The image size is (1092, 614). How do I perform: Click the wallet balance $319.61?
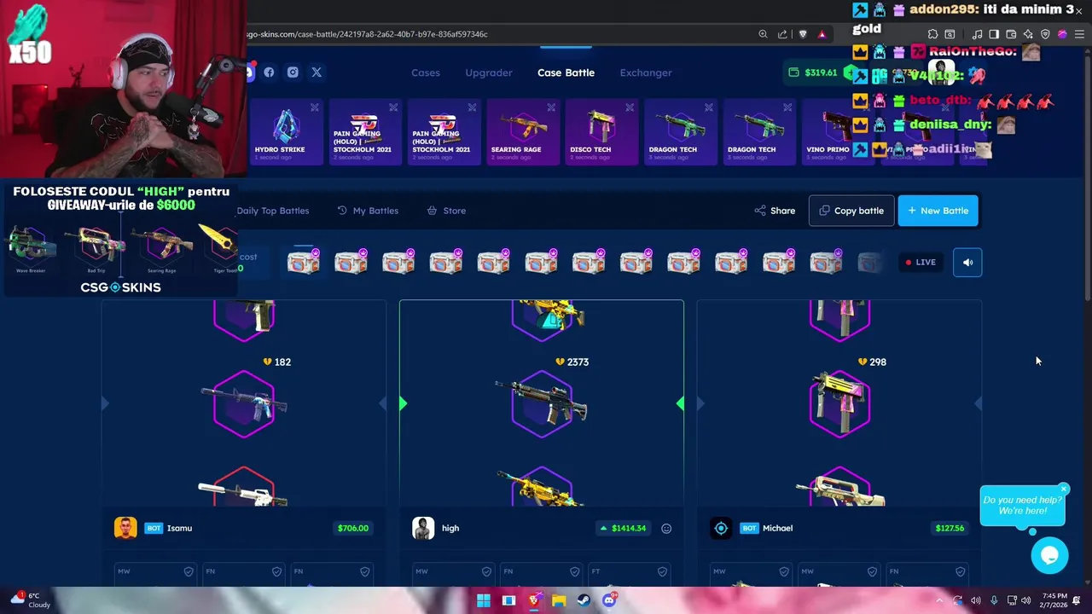(x=813, y=72)
